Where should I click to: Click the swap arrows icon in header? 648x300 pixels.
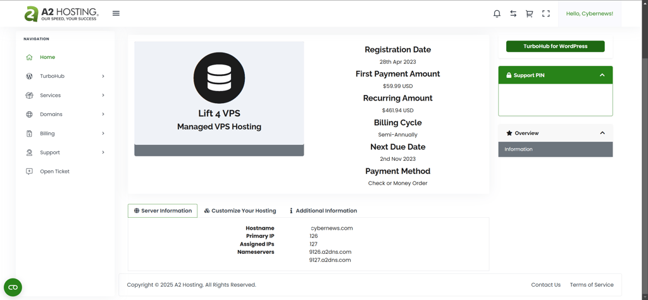coord(513,14)
